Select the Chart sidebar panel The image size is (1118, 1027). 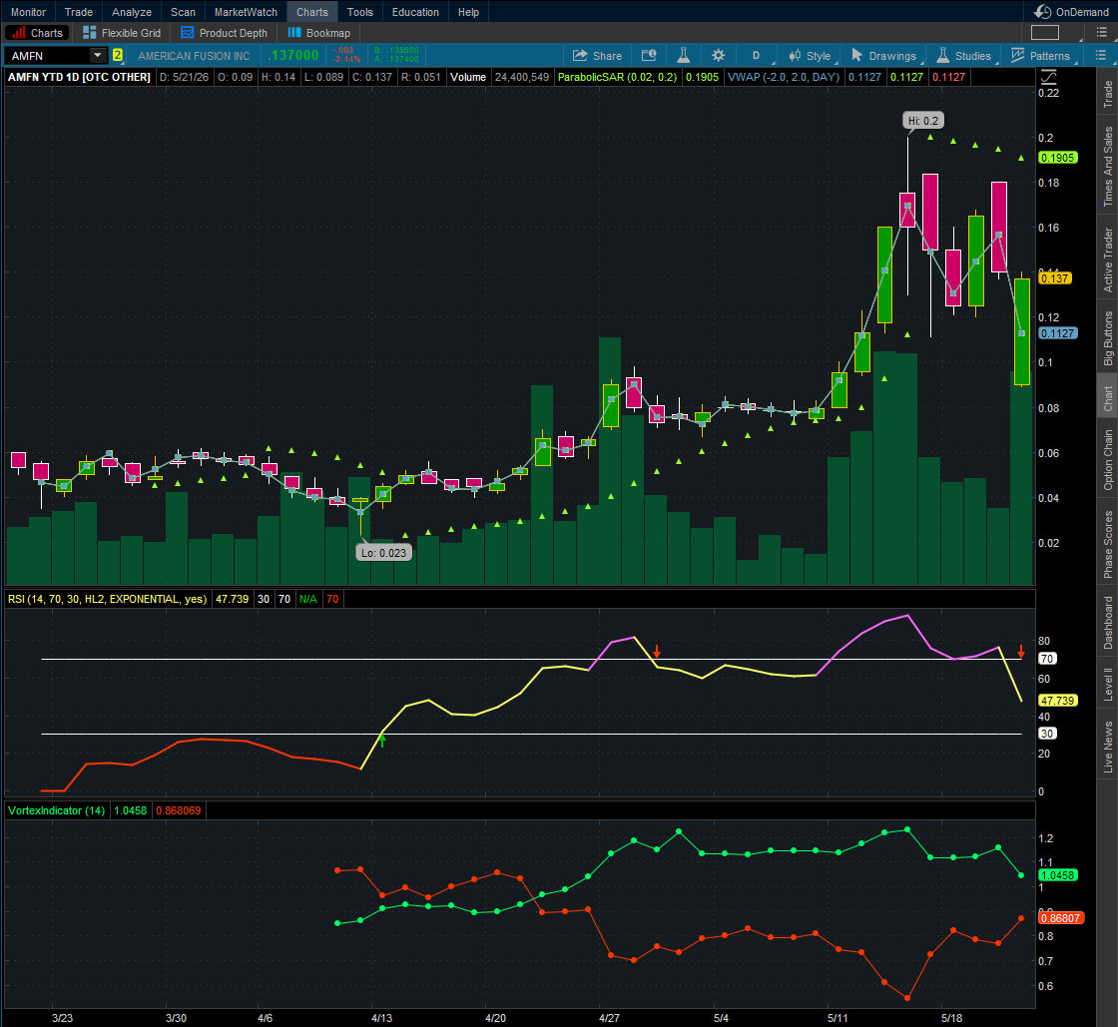pos(1108,398)
